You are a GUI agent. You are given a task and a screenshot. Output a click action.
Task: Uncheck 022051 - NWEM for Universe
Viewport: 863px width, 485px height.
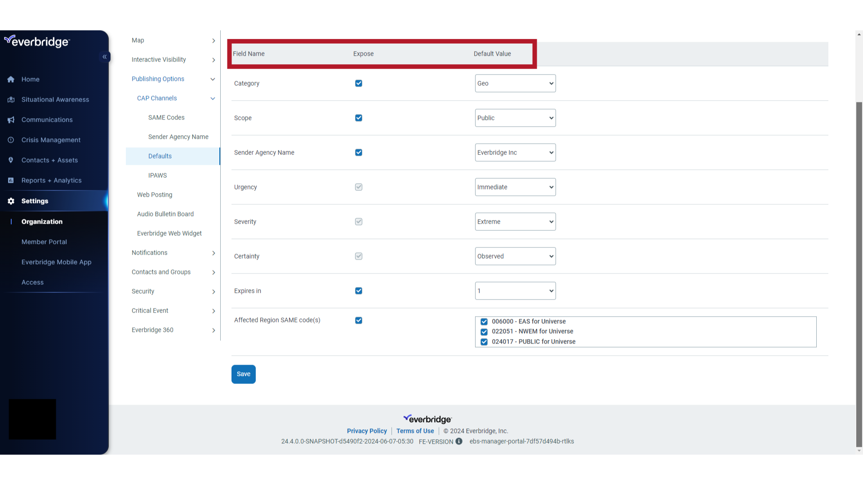click(484, 332)
